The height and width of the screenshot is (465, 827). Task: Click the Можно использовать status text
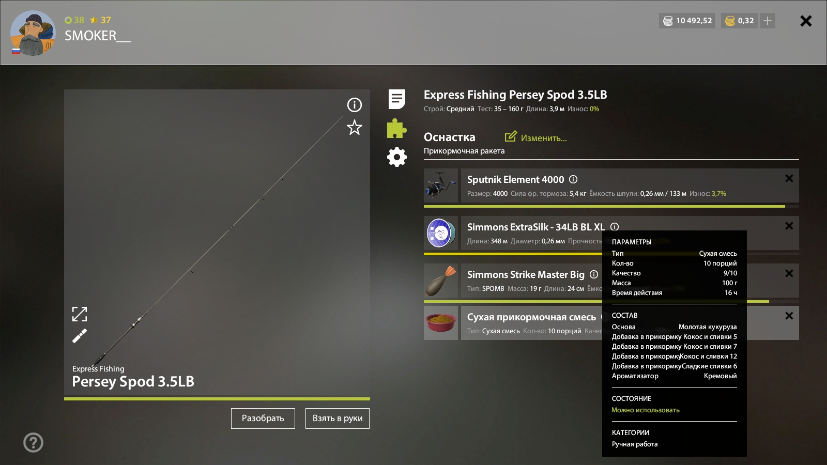click(x=646, y=410)
